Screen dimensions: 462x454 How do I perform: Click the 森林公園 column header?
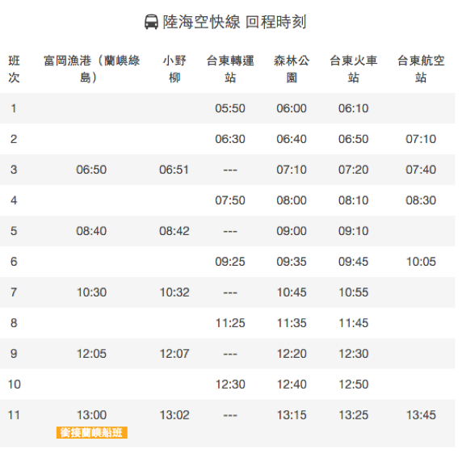[x=292, y=69]
